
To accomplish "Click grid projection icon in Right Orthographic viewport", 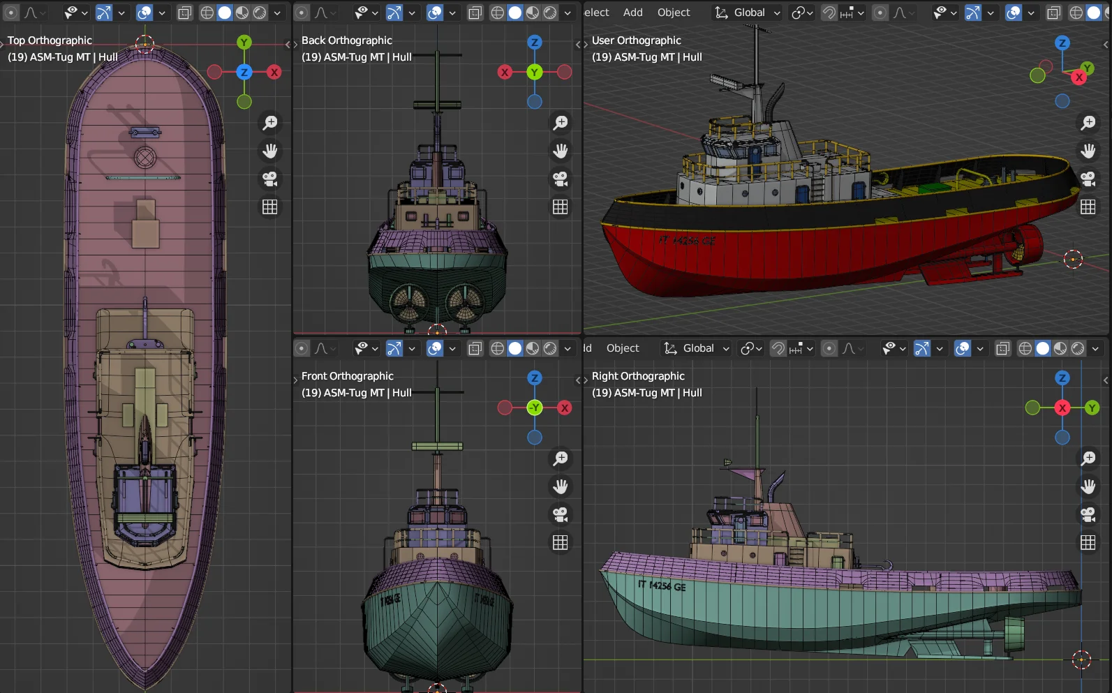I will tap(1088, 542).
